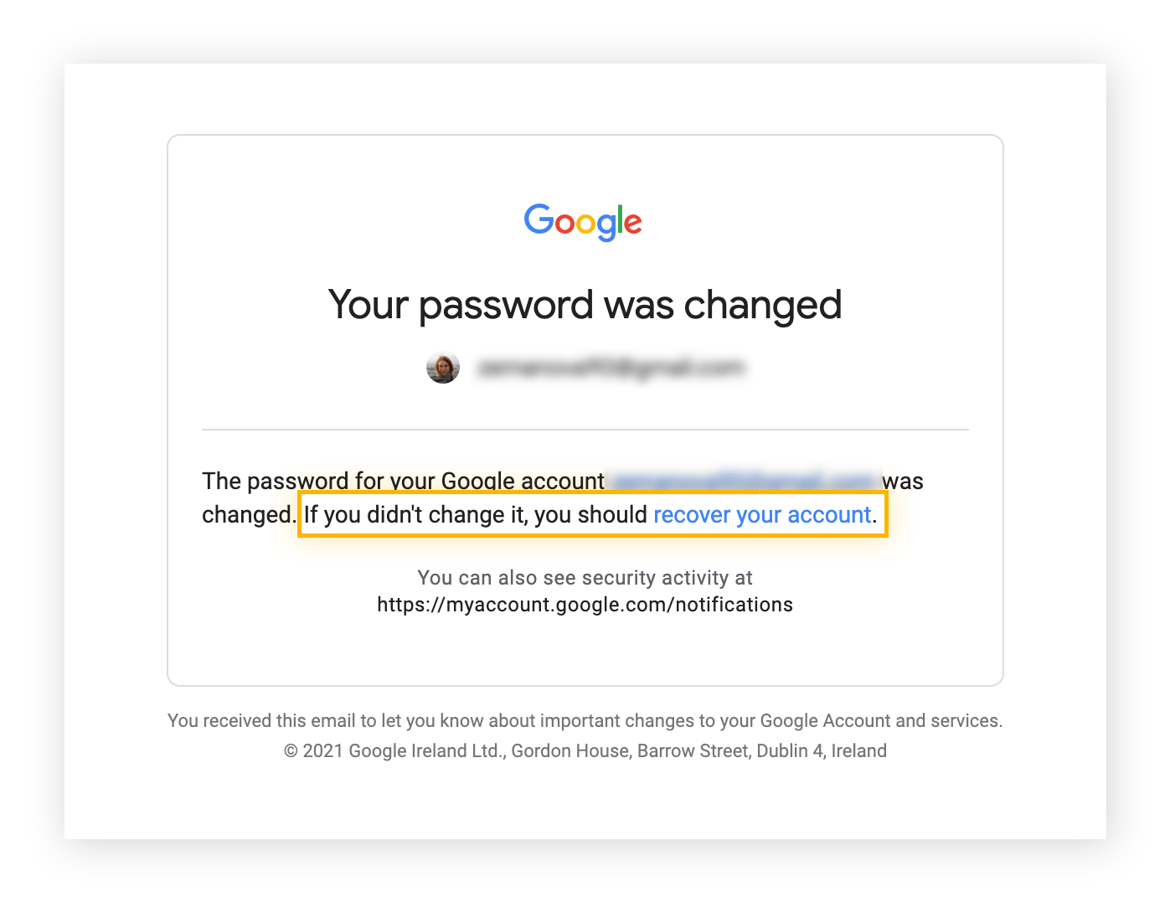This screenshot has width=1170, height=902.
Task: Click the You received this email footer line
Action: 585,720
